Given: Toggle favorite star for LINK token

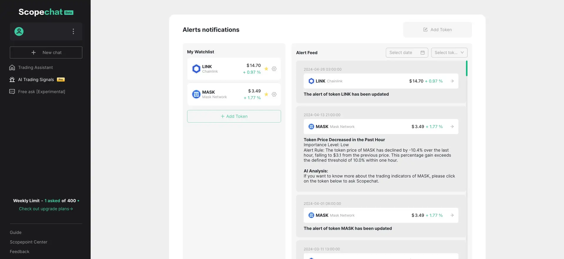Looking at the screenshot, I should (266, 69).
